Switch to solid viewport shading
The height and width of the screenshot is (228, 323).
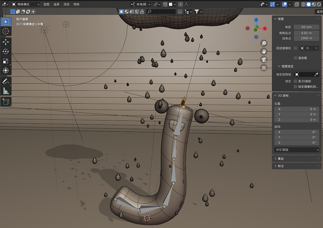309,4
